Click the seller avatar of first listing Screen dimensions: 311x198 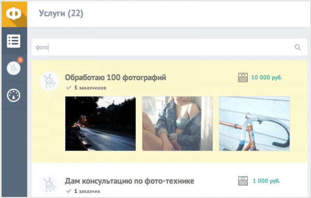(49, 81)
